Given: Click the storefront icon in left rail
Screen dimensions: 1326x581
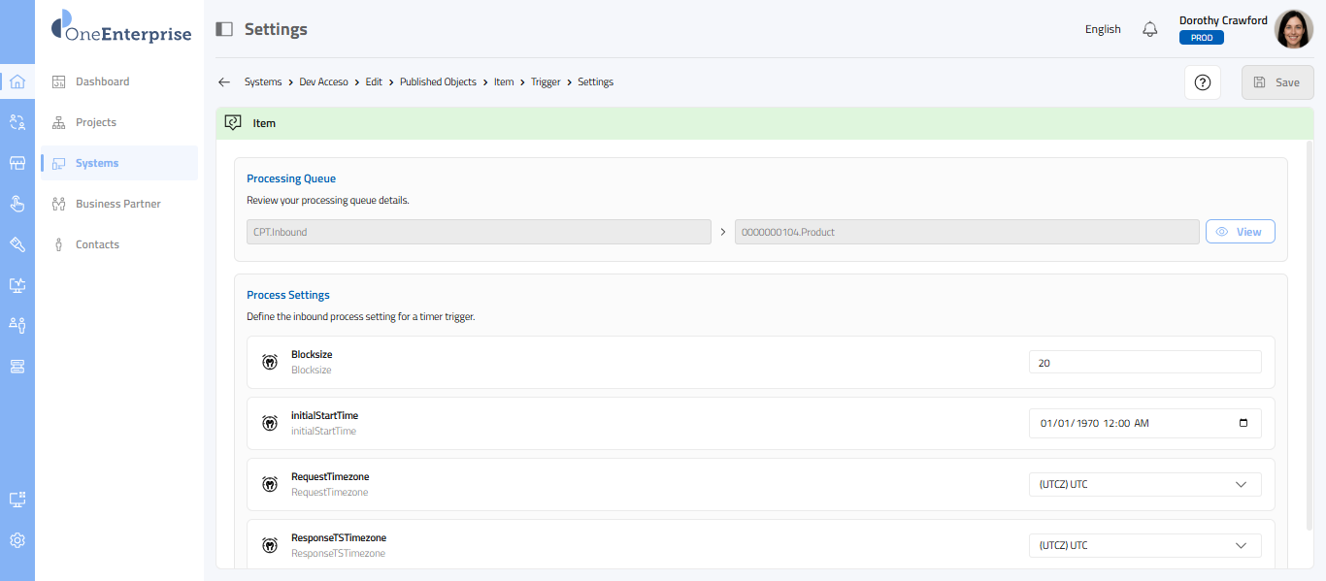Looking at the screenshot, I should point(17,163).
